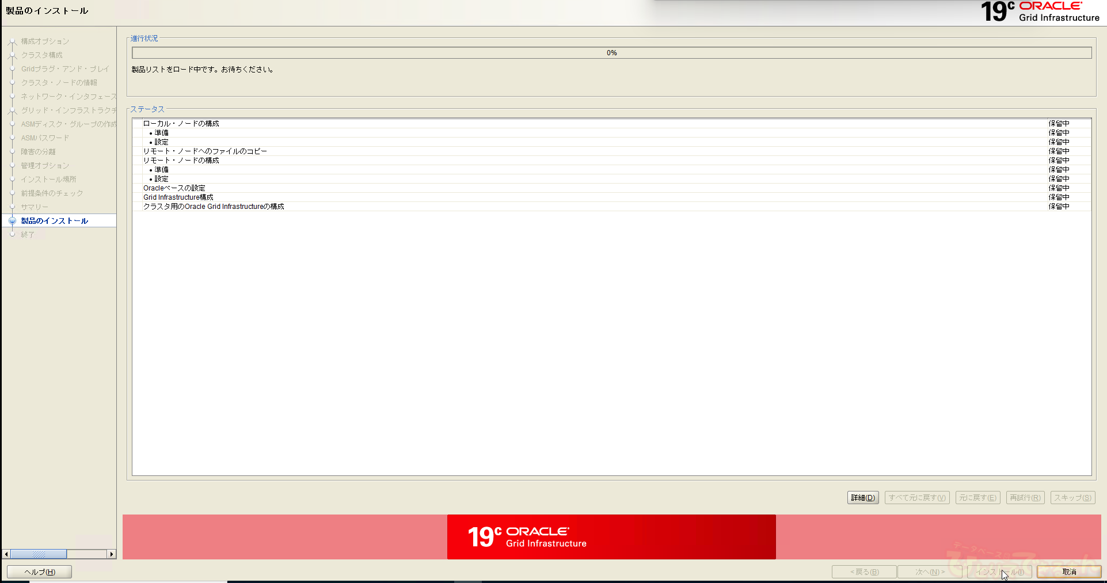Select the Grid Infrastructure構成 status row
Viewport: 1107px width, 583px height.
[x=178, y=197]
